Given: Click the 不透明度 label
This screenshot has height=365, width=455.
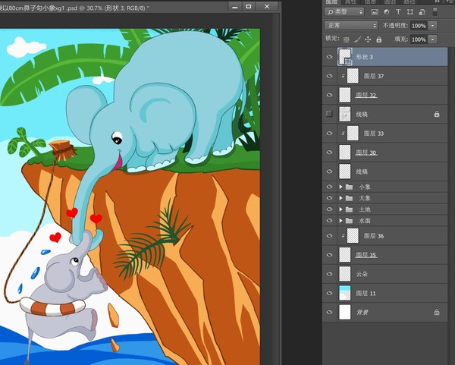Looking at the screenshot, I should 395,26.
